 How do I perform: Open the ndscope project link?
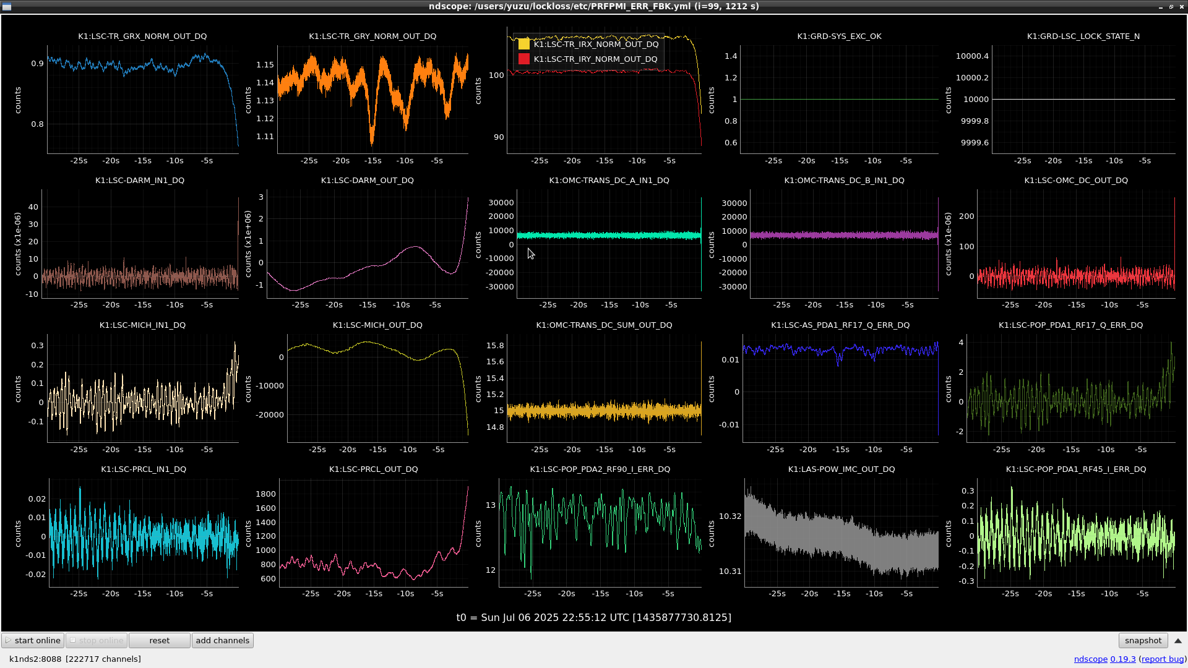pyautogui.click(x=1090, y=659)
